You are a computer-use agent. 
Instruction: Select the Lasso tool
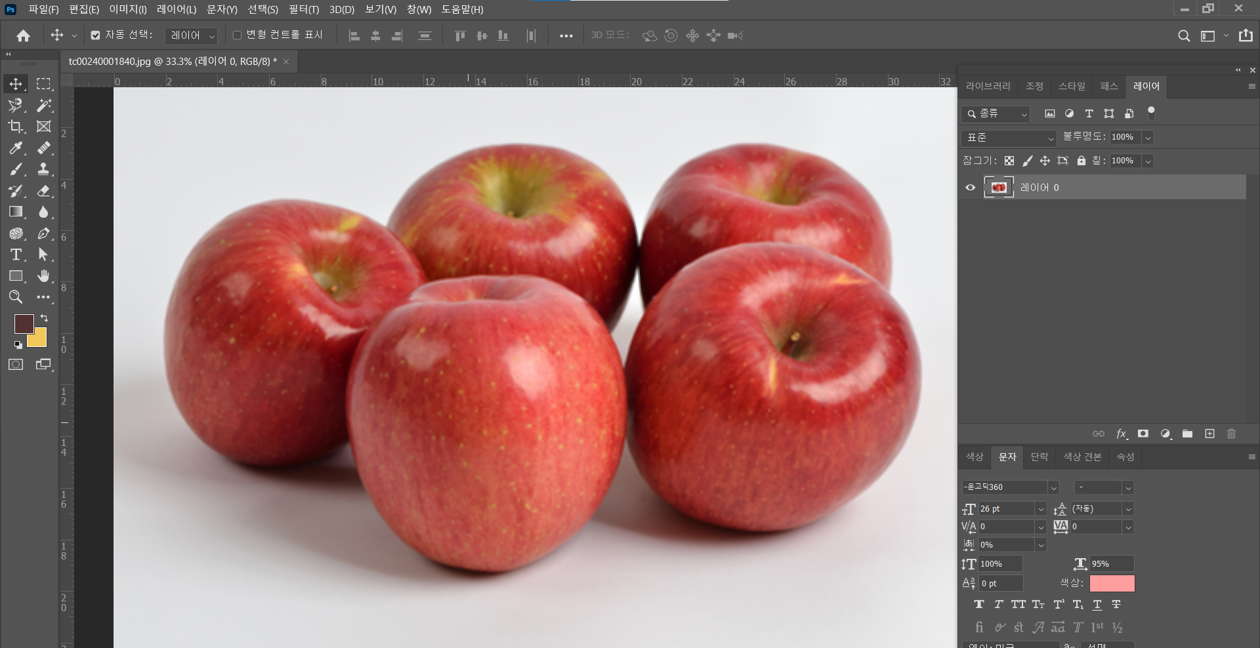(16, 105)
